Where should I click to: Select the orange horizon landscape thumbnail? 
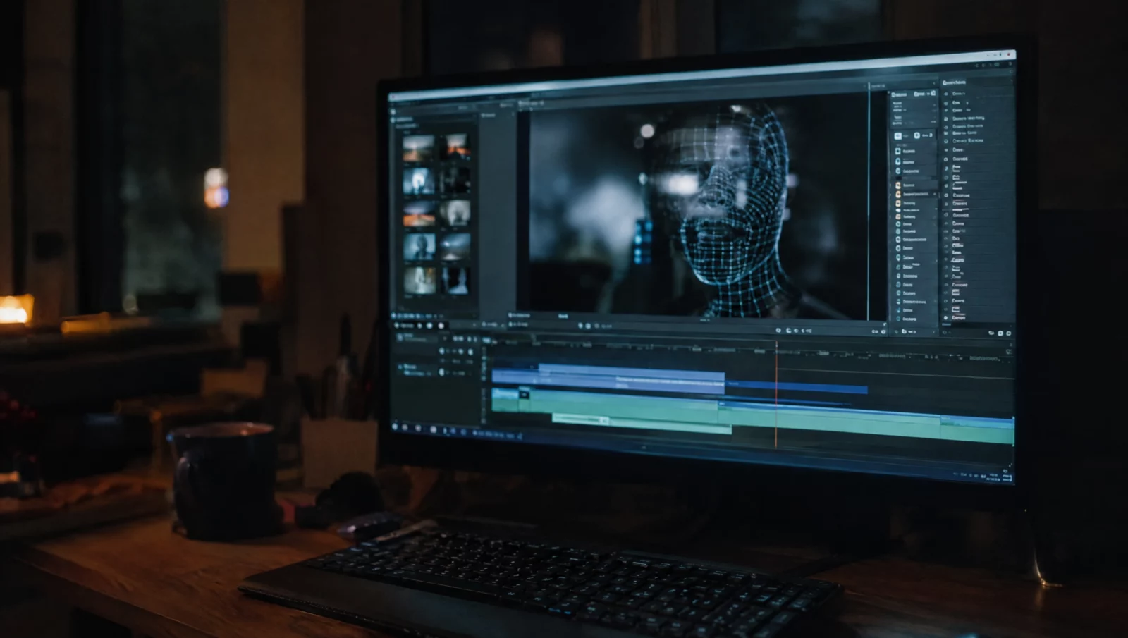tap(418, 214)
